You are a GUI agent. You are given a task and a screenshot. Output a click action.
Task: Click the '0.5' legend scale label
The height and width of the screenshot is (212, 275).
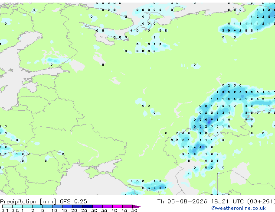point(15,210)
